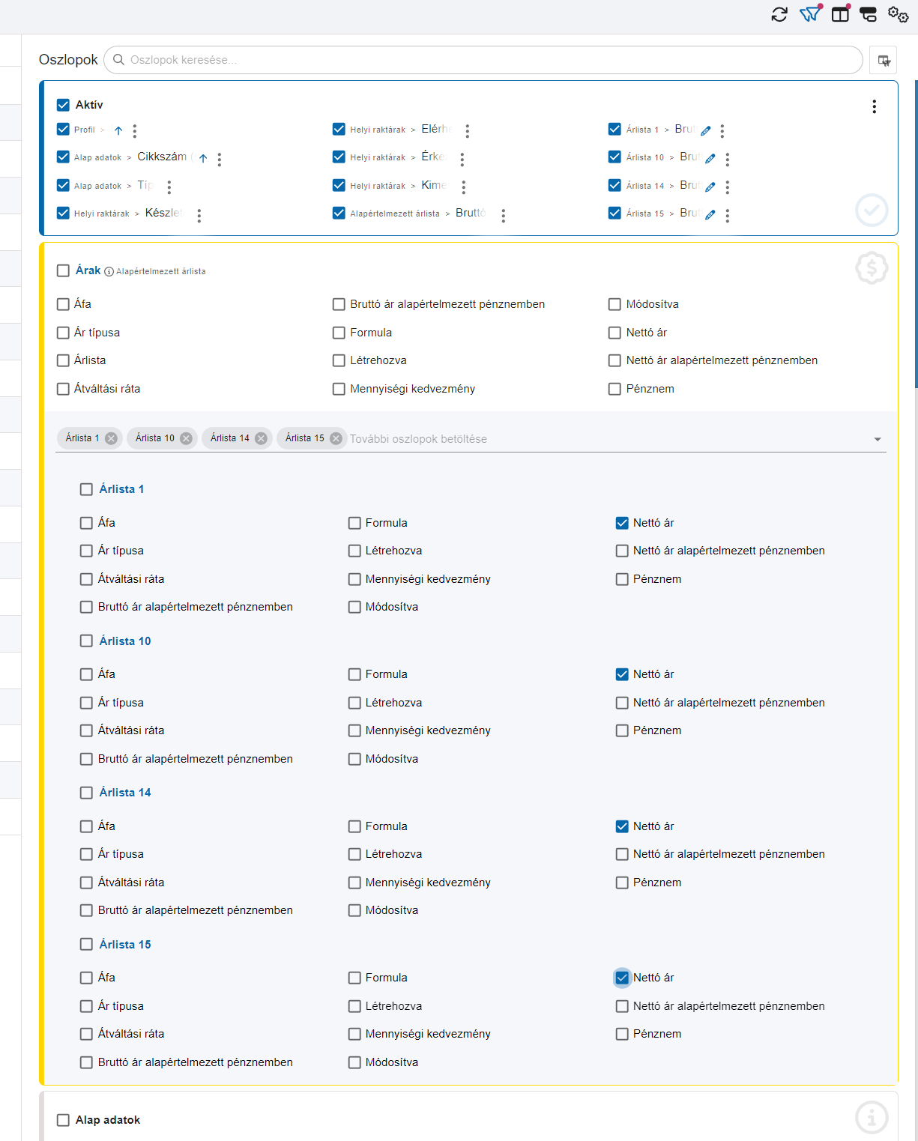Open three-dot menu for Helyi raktárak Elérh row
This screenshot has width=918, height=1141.
468,131
